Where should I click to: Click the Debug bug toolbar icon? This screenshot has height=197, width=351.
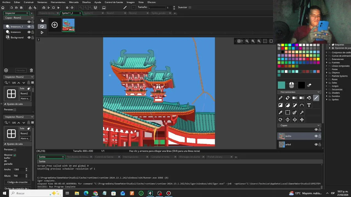44,8
